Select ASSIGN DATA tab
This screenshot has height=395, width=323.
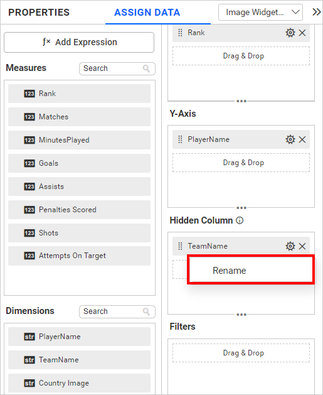pyautogui.click(x=147, y=13)
